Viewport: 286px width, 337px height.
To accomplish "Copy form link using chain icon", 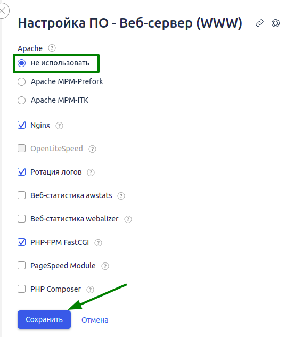I will [x=259, y=23].
